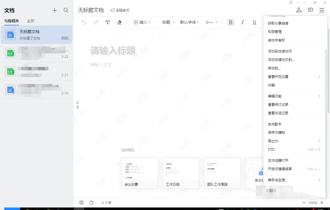This screenshot has width=330, height=210.
Task: Click the undo arrow
Action: [84, 22]
